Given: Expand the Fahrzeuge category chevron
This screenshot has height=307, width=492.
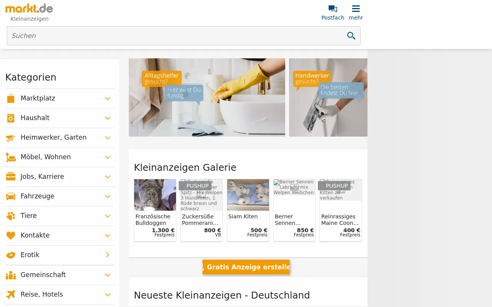Looking at the screenshot, I should 108,196.
